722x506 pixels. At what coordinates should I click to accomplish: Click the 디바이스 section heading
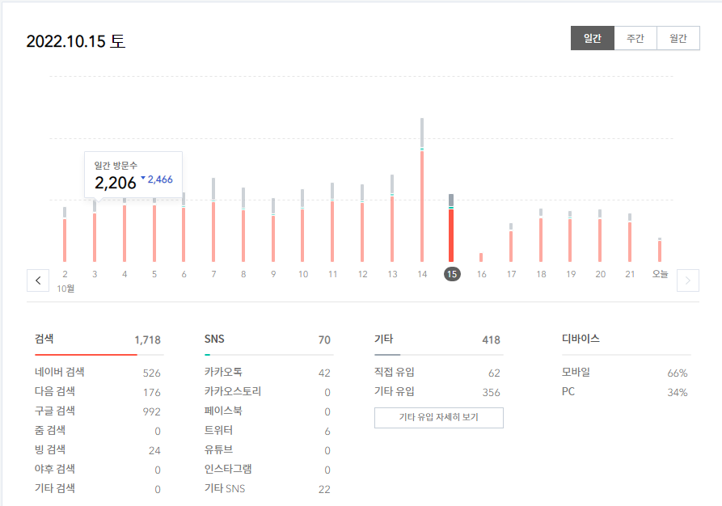click(x=581, y=339)
